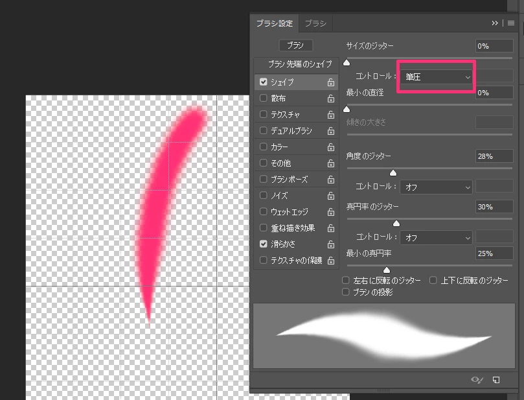
Task: Uncheck the 滑らかさ checkbox
Action: (264, 244)
